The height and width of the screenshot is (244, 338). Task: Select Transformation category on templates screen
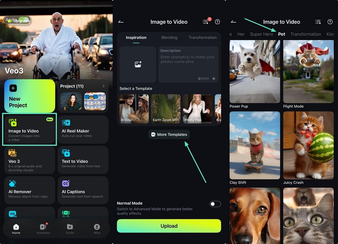point(305,34)
